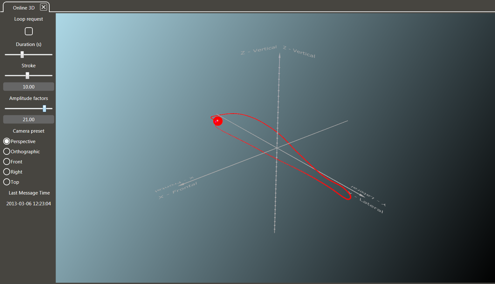Click the Loop request label

(x=28, y=19)
